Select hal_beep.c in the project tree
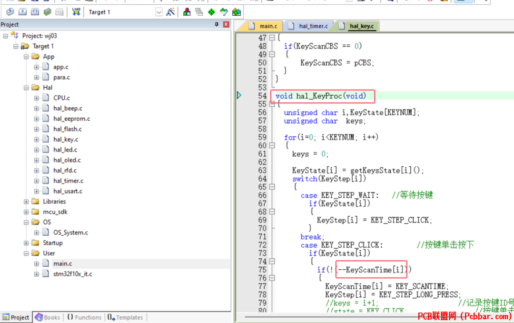This screenshot has width=514, height=323. click(68, 108)
